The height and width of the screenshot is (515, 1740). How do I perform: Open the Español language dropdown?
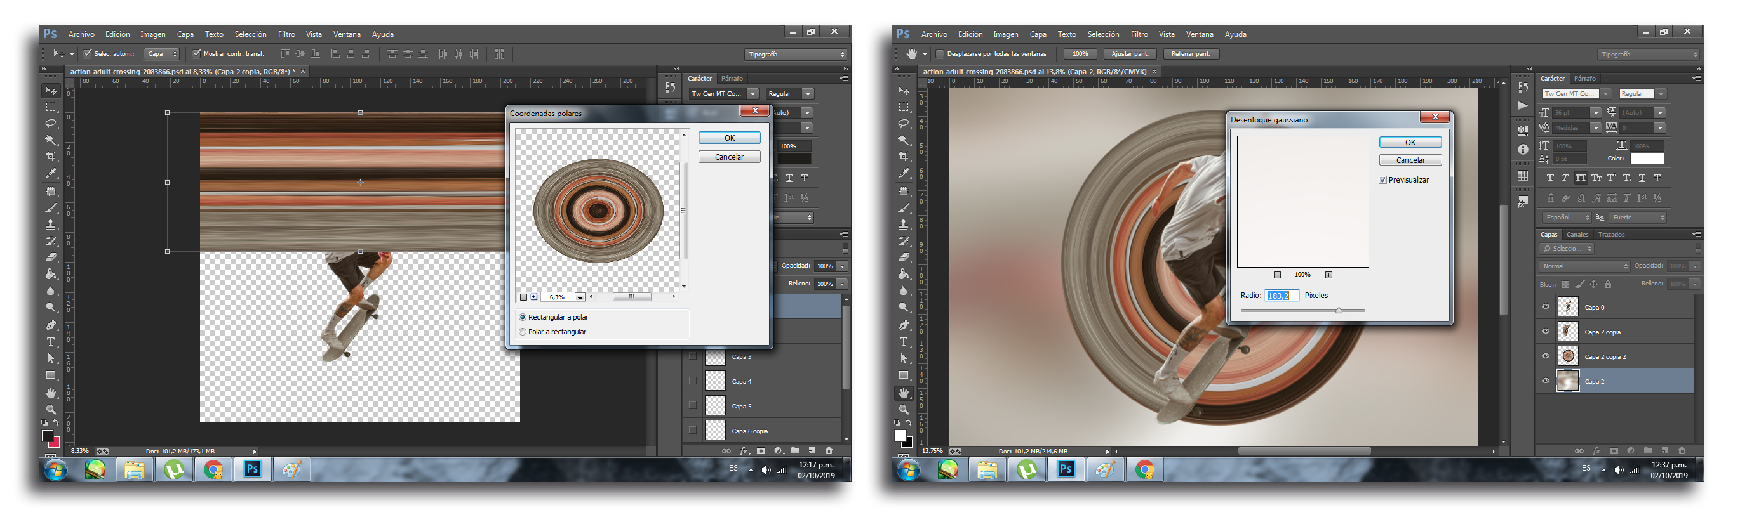(x=1567, y=218)
